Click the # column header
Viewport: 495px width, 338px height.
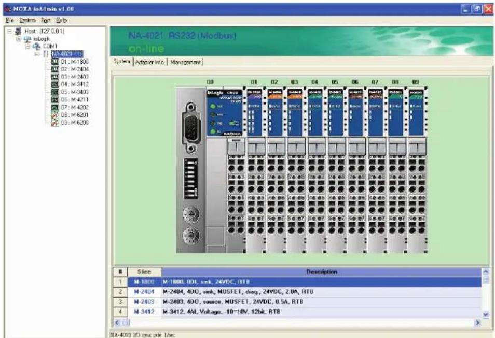click(x=120, y=272)
